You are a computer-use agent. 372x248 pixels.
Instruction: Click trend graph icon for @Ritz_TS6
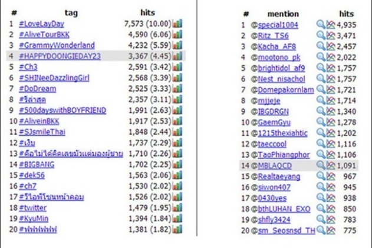click(331, 35)
